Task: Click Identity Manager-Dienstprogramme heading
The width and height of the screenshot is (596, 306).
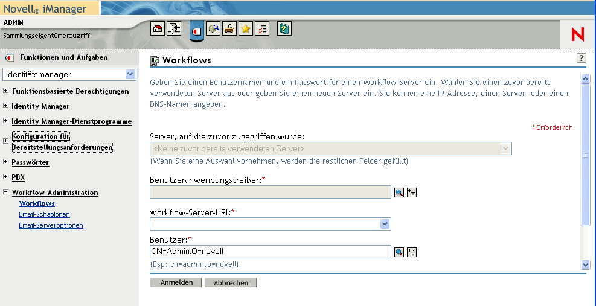Action: 72,122
